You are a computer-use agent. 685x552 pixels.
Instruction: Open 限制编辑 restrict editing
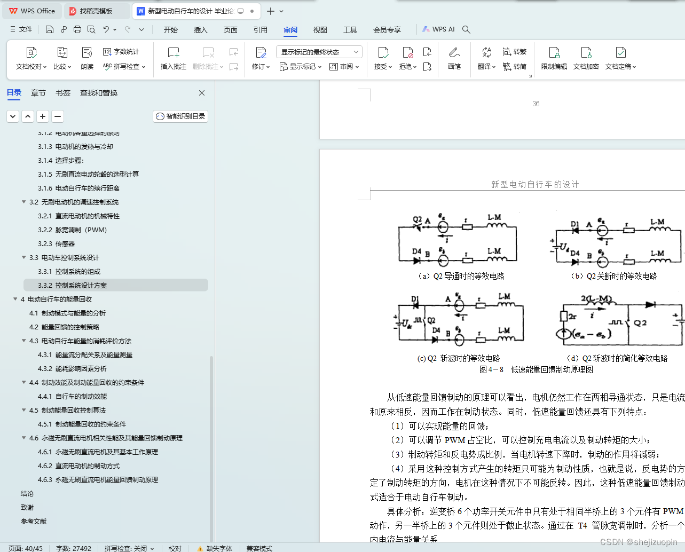[x=554, y=58]
